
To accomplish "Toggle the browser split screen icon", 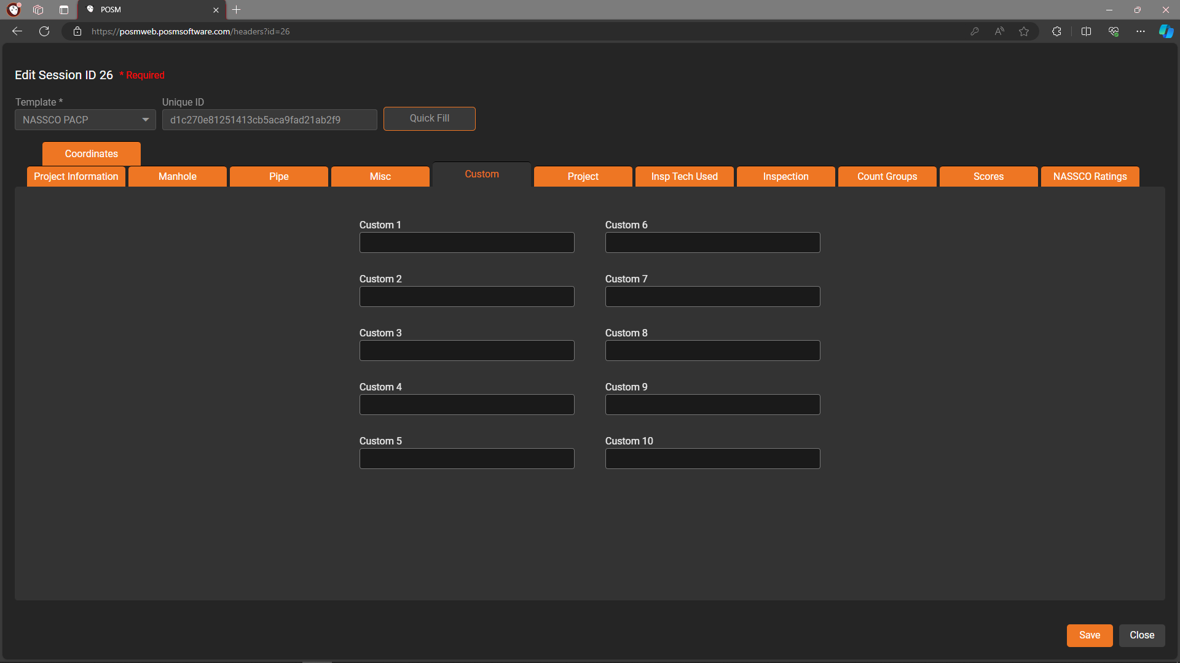I will tap(1086, 31).
